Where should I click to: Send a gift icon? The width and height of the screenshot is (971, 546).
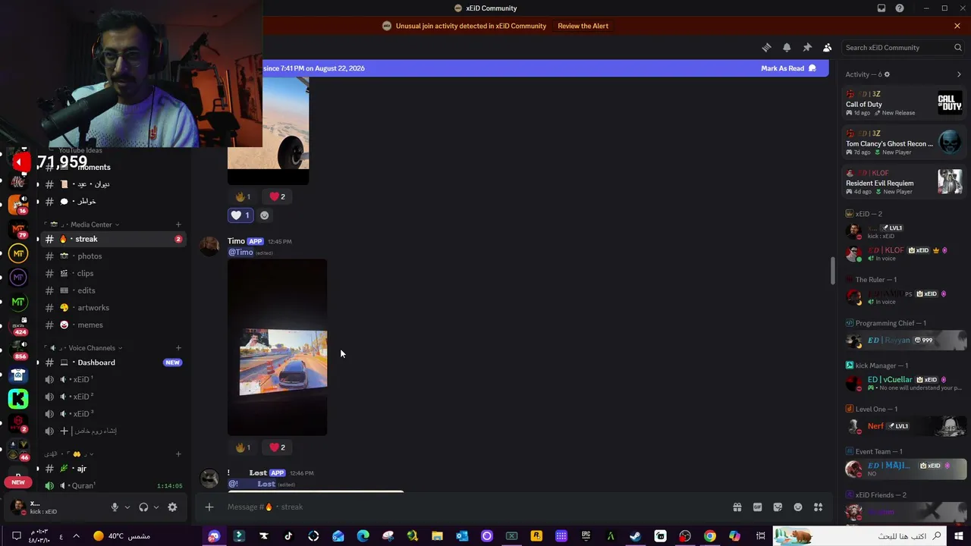737,507
